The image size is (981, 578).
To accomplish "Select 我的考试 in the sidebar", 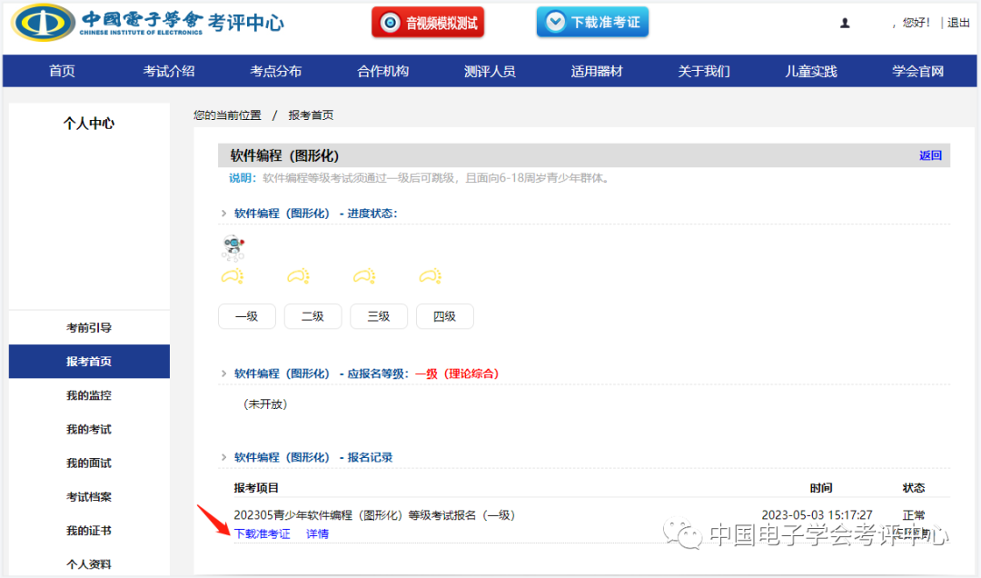I will (89, 429).
